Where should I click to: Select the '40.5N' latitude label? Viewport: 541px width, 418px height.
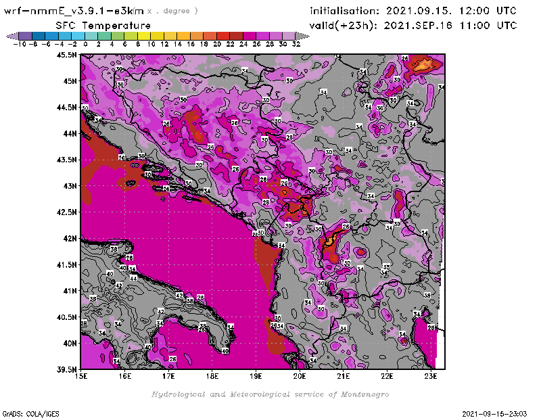coord(66,317)
